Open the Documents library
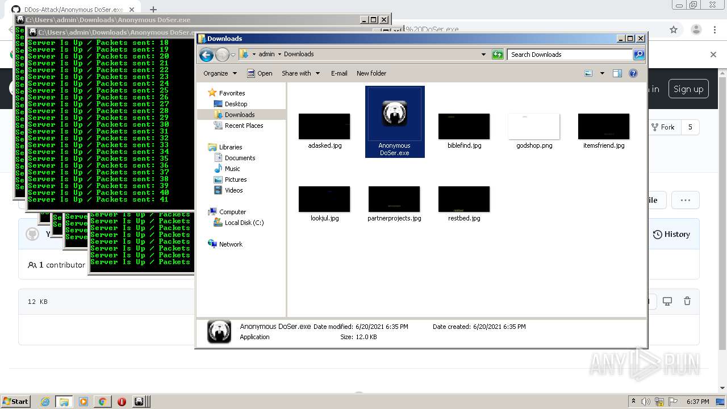This screenshot has height=409, width=727. click(240, 158)
